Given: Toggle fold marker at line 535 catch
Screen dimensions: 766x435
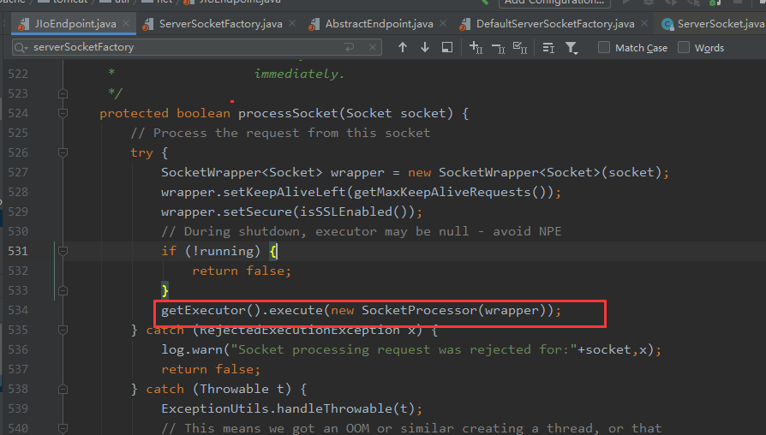Looking at the screenshot, I should pos(63,330).
